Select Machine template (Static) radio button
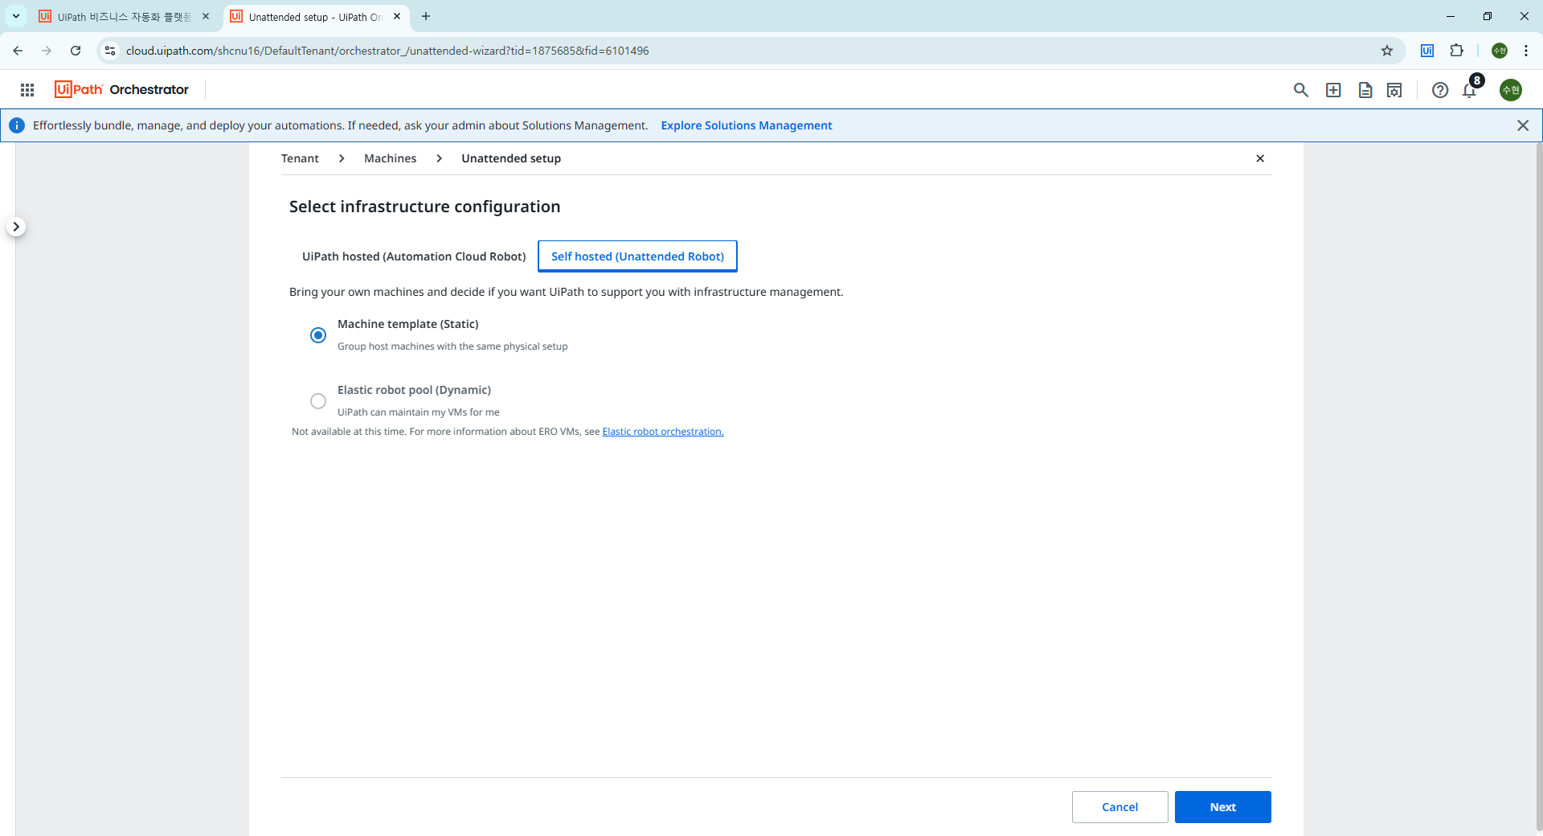Image resolution: width=1543 pixels, height=836 pixels. (318, 335)
